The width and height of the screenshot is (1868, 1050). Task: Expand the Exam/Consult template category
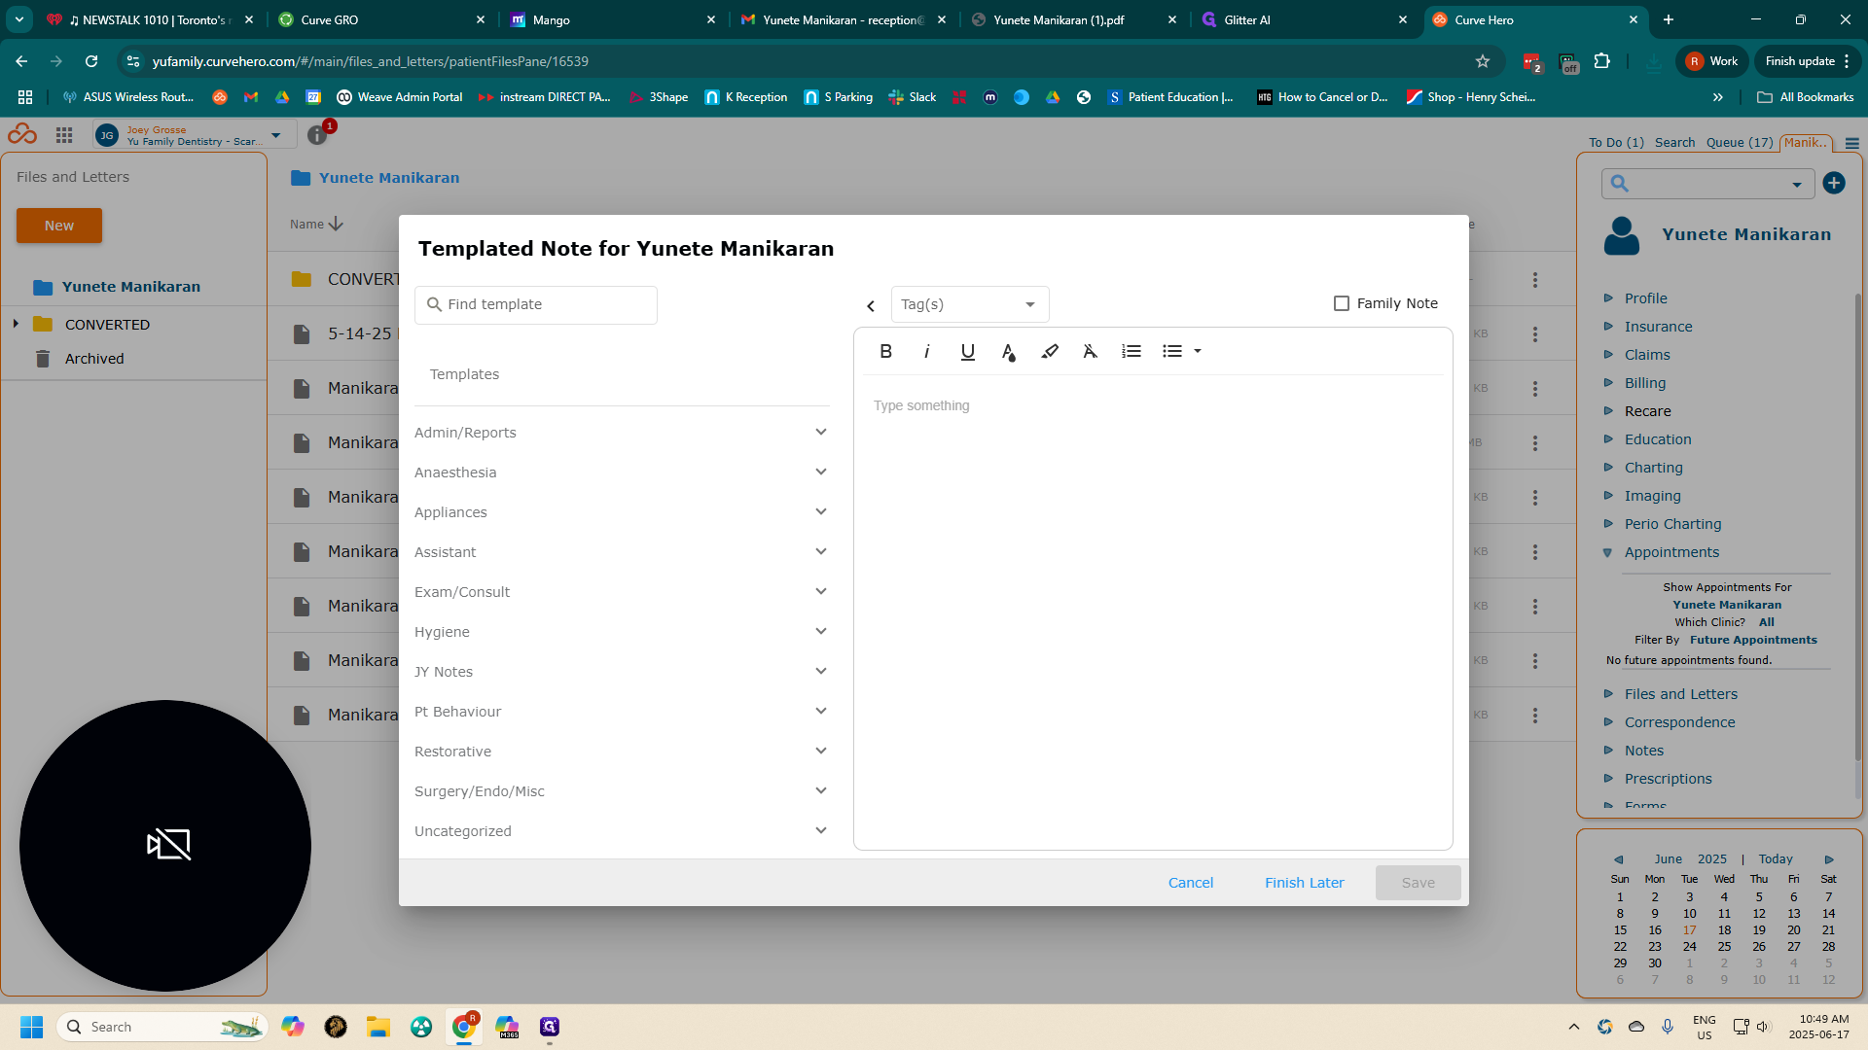(621, 592)
